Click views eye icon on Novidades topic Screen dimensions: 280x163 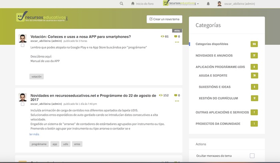(161, 96)
